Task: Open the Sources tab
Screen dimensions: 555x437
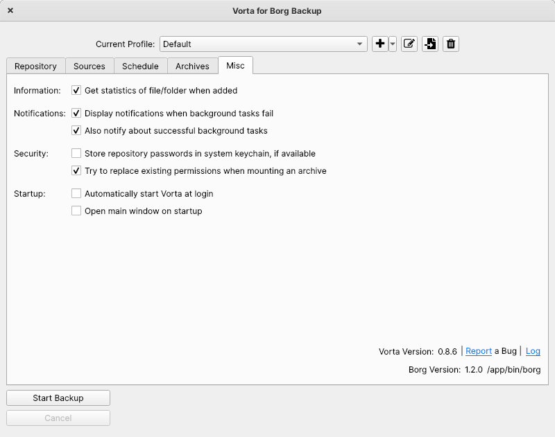Action: pyautogui.click(x=89, y=66)
